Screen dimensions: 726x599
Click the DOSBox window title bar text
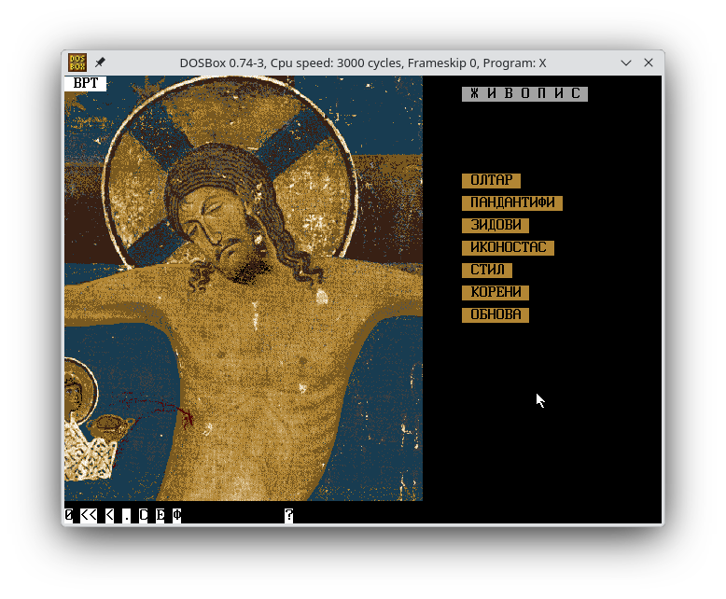pyautogui.click(x=363, y=63)
